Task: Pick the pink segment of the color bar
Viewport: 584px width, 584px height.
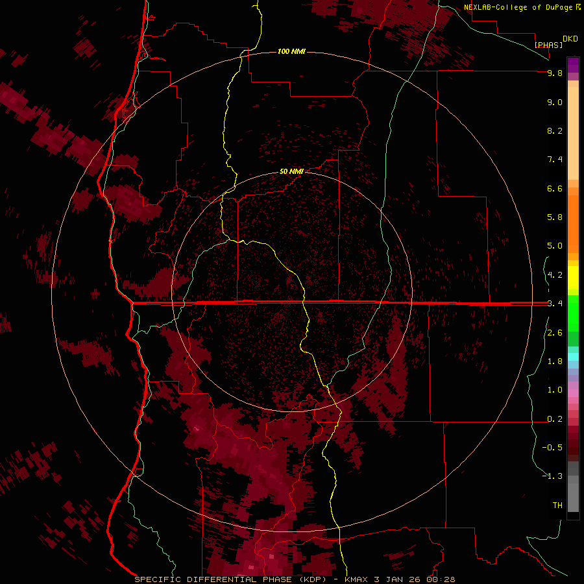Action: coord(573,393)
